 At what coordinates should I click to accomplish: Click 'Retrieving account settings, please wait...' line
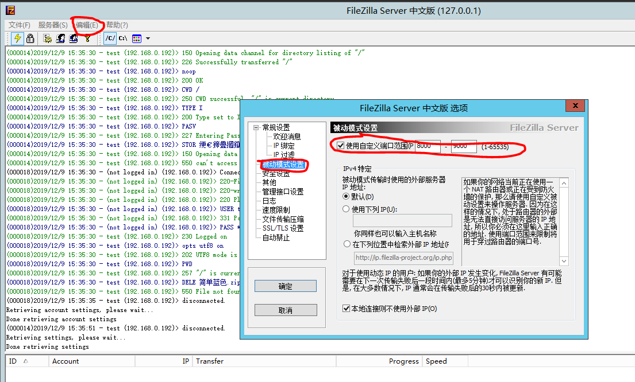tap(80, 310)
